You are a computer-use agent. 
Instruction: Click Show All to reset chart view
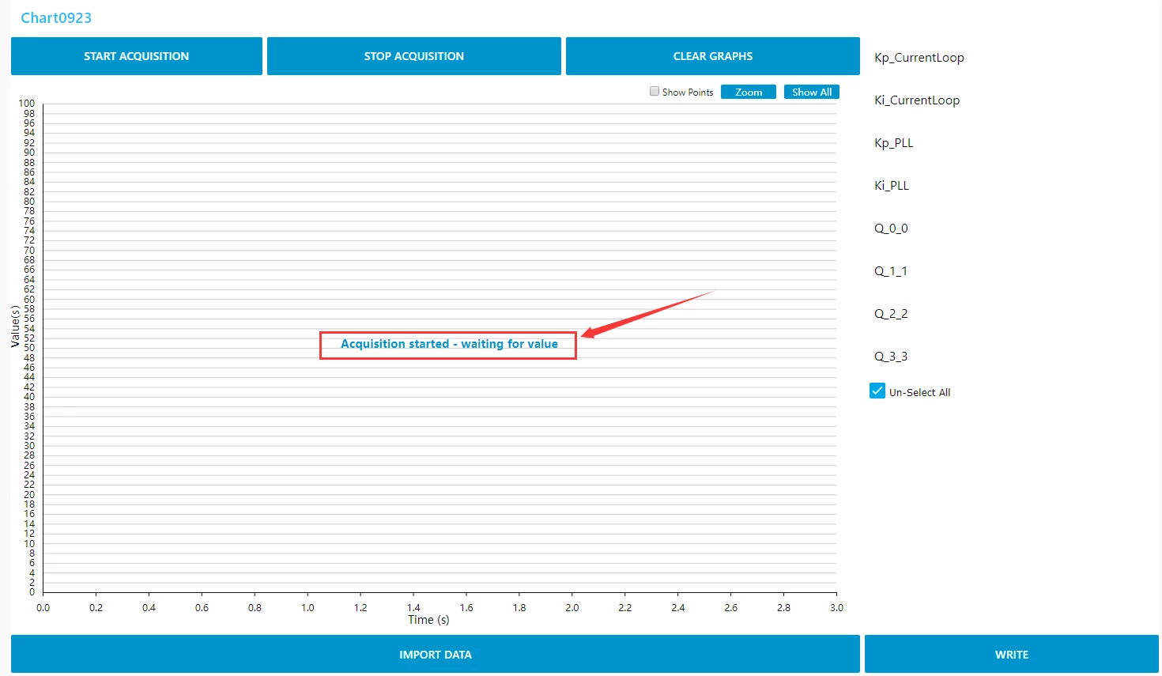click(x=812, y=92)
